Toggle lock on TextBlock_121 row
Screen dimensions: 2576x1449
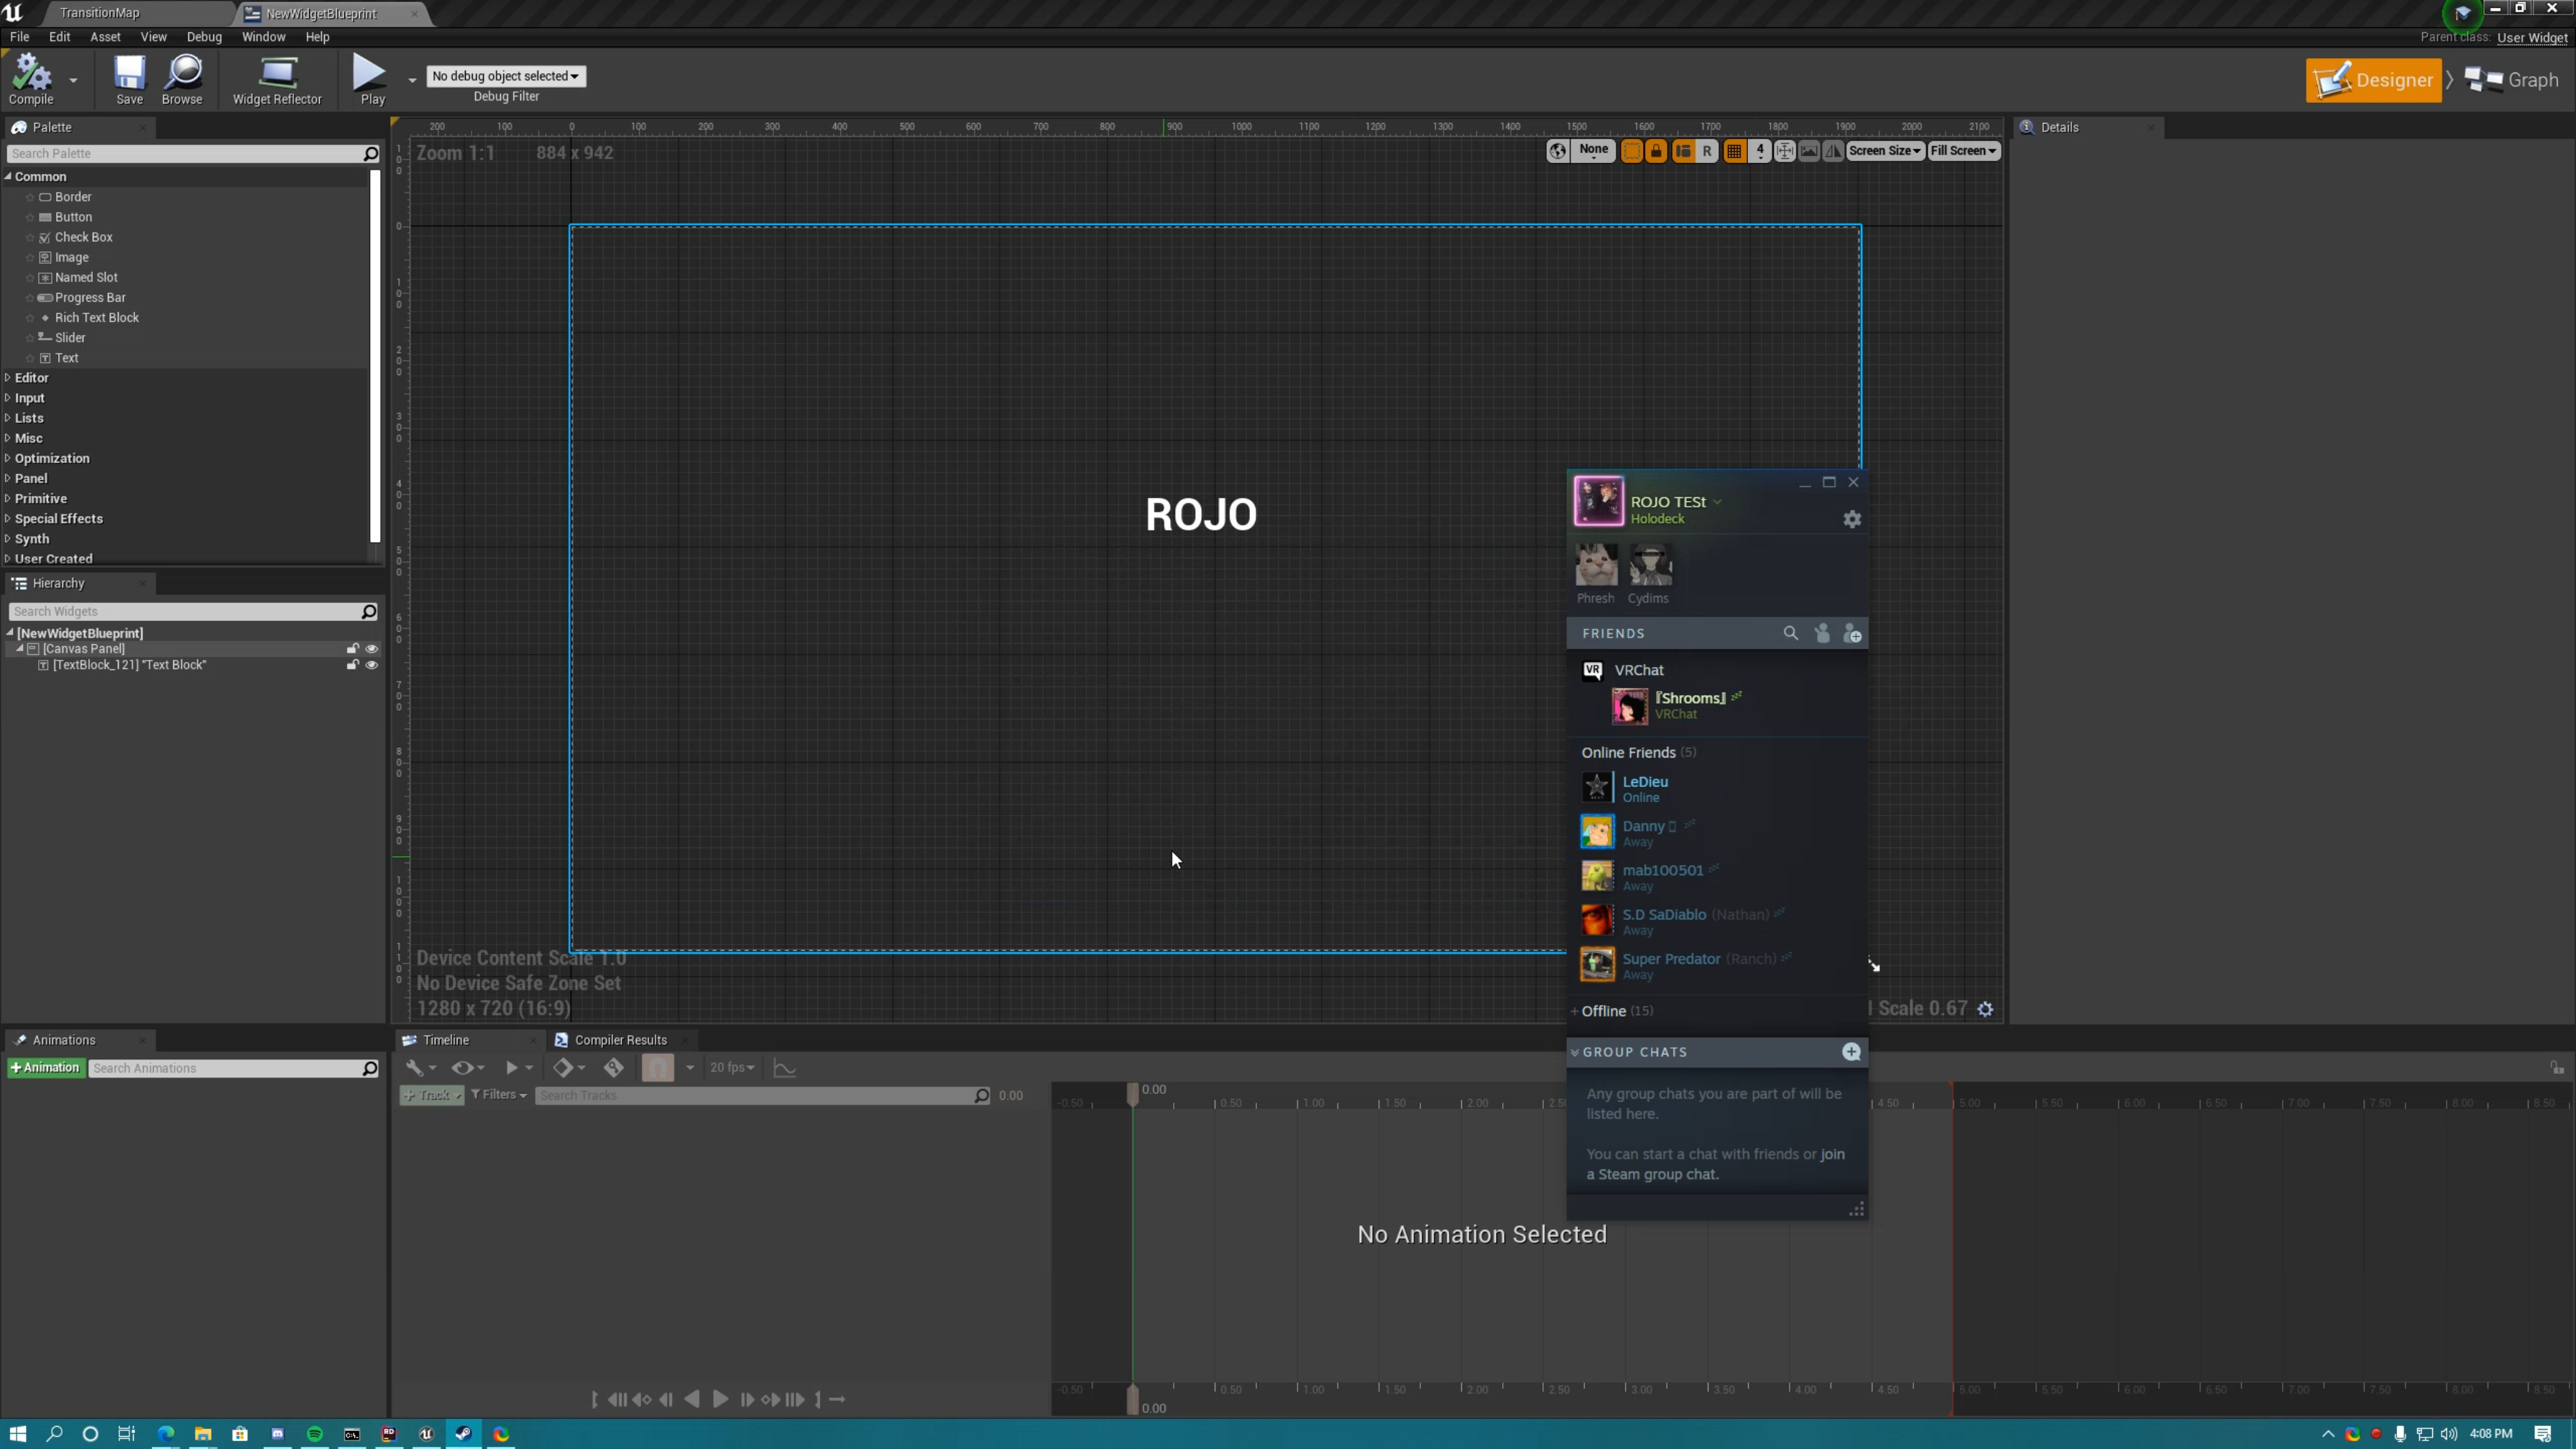pos(353,665)
